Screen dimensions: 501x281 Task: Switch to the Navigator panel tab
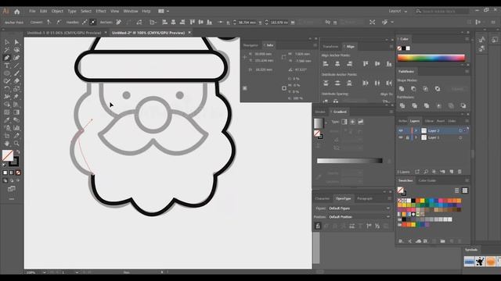(250, 45)
